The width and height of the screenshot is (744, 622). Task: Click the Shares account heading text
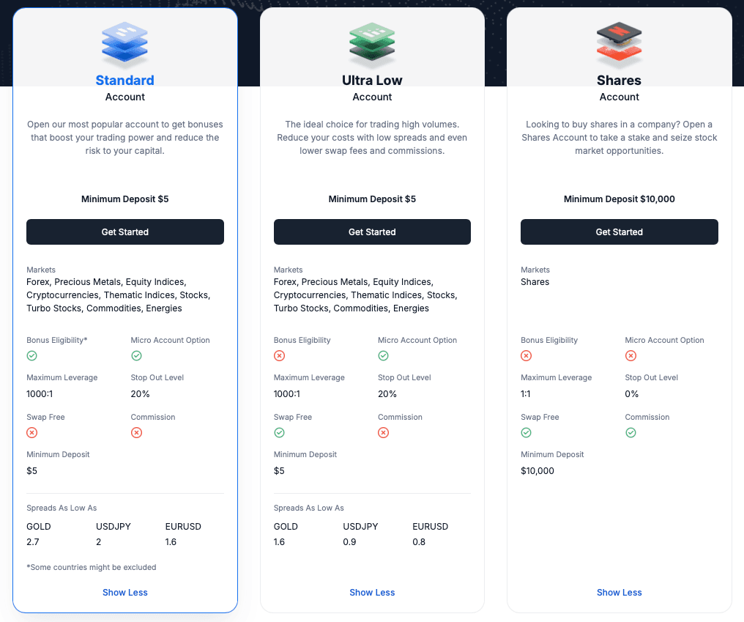click(619, 81)
